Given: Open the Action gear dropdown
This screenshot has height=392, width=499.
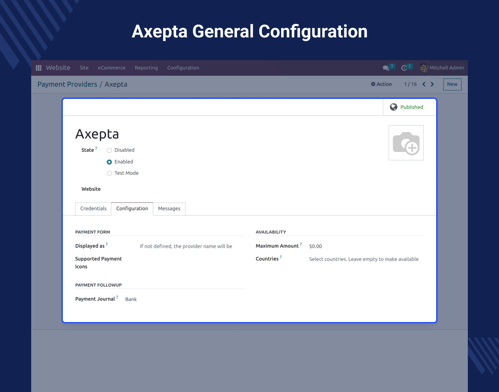Looking at the screenshot, I should [x=381, y=84].
